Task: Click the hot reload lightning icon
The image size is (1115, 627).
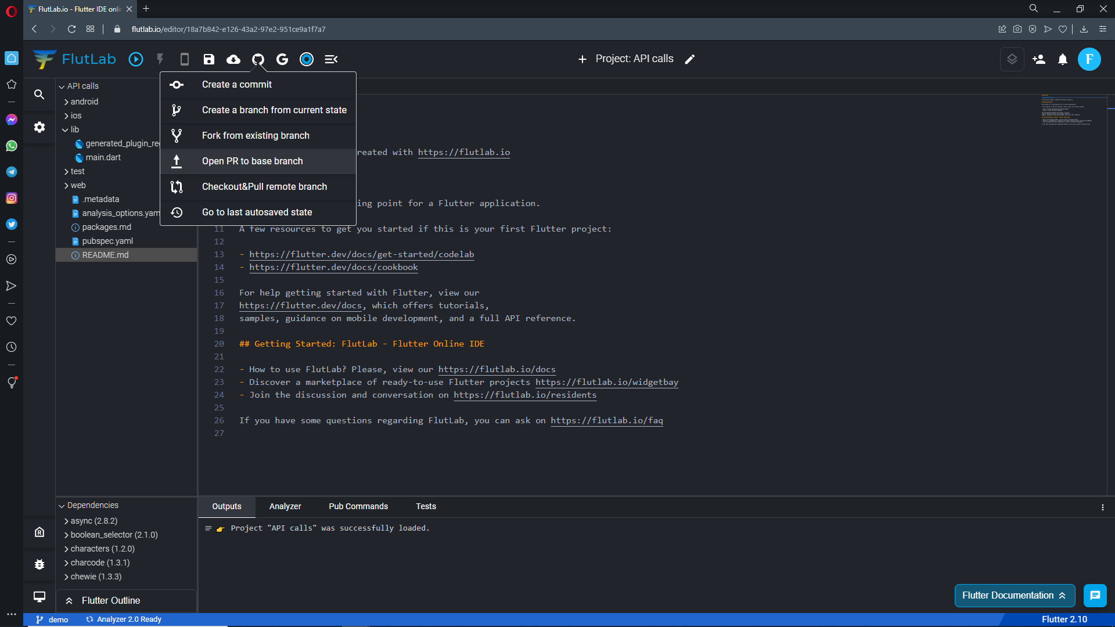Action: (x=160, y=59)
